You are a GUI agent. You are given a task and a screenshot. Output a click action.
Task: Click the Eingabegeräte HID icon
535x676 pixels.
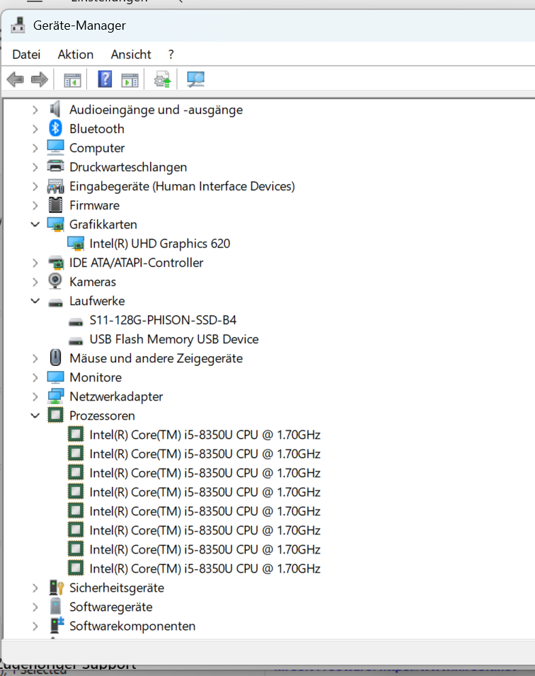point(55,186)
